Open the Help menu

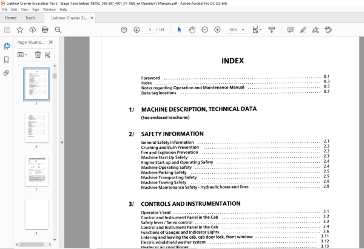(63, 10)
